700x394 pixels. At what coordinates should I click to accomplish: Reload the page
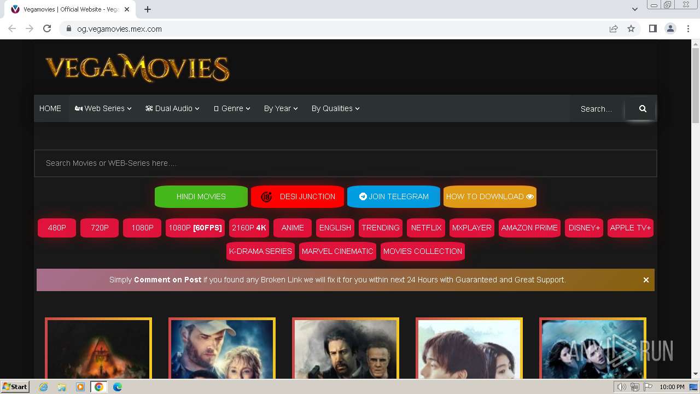[x=47, y=28]
